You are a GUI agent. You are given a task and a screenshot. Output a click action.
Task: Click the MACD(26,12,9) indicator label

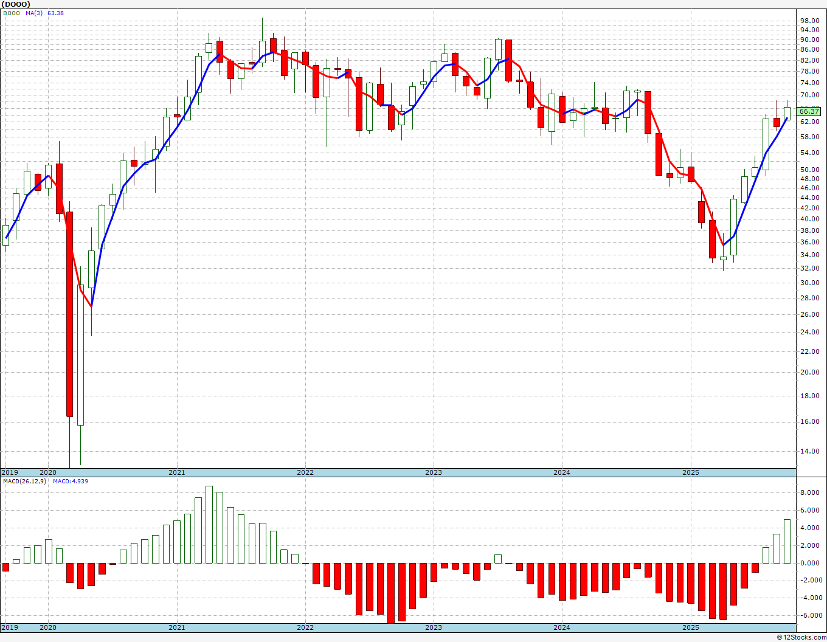pos(24,481)
